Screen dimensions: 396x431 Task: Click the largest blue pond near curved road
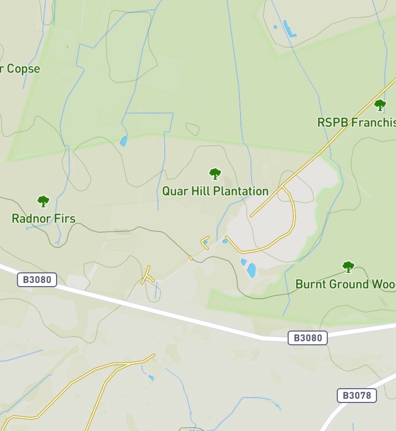coord(252,270)
